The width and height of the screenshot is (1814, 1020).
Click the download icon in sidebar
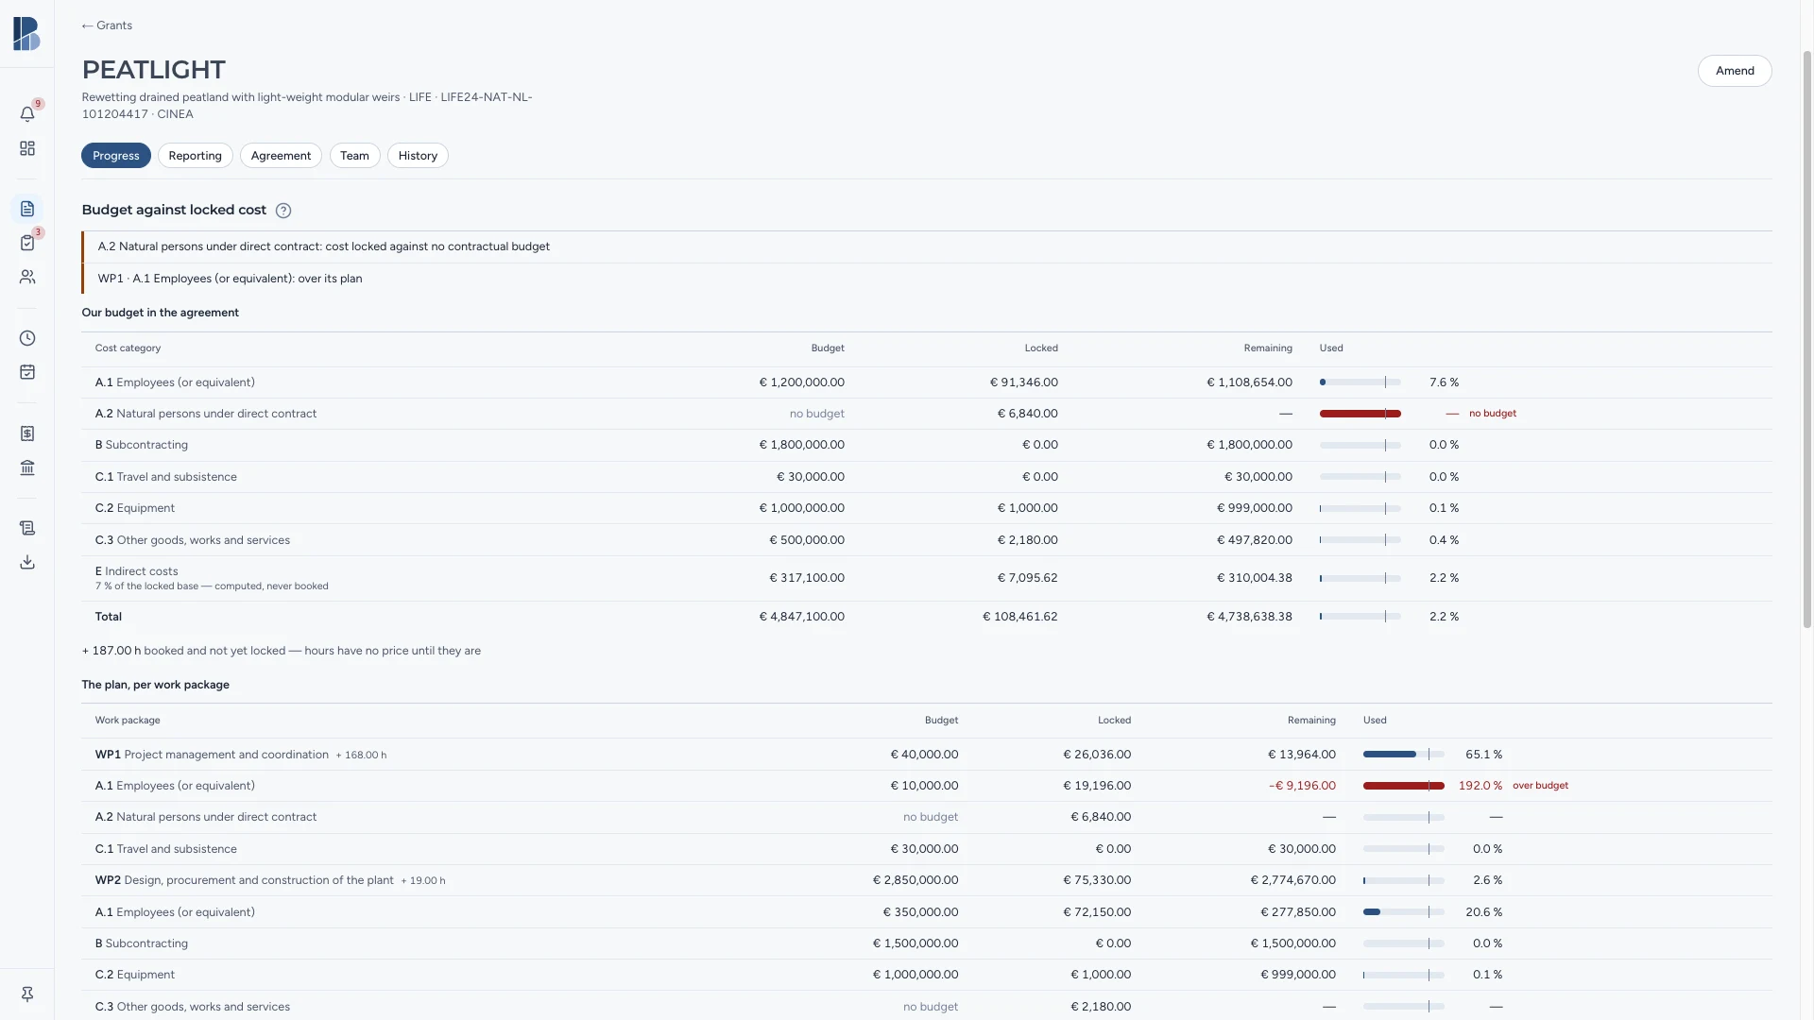point(27,562)
